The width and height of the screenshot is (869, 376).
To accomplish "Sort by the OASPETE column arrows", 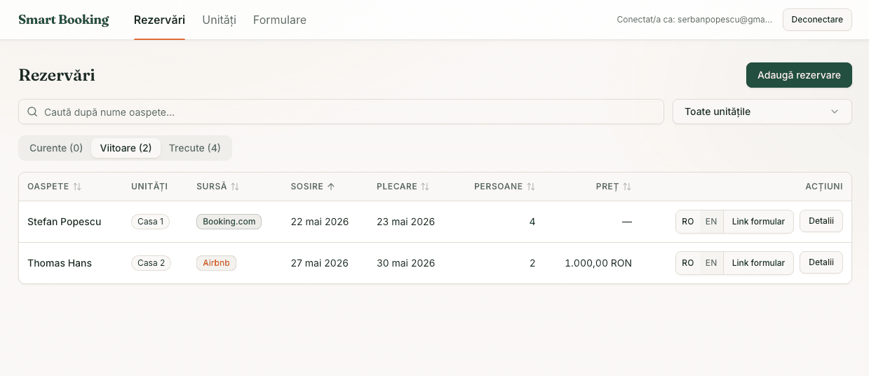I will 77,187.
